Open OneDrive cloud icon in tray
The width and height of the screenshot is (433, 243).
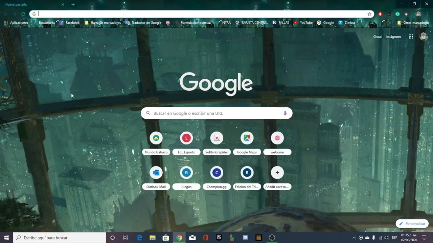point(367,238)
